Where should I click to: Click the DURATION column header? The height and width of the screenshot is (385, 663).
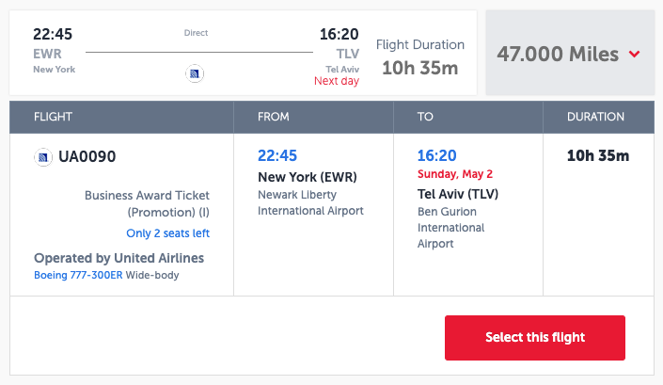(x=595, y=118)
